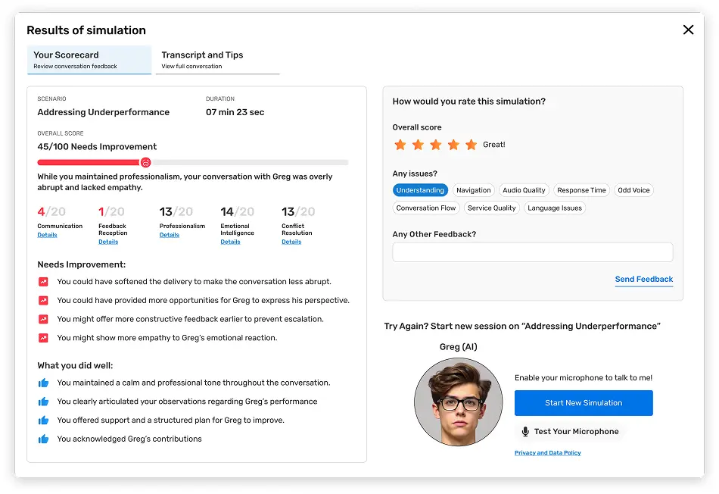Click the trend icon beside more empathy tip
This screenshot has height=494, width=719.
43,338
